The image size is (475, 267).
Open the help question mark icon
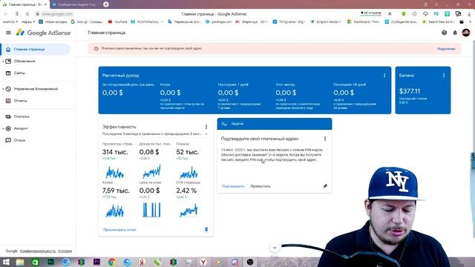click(x=444, y=33)
